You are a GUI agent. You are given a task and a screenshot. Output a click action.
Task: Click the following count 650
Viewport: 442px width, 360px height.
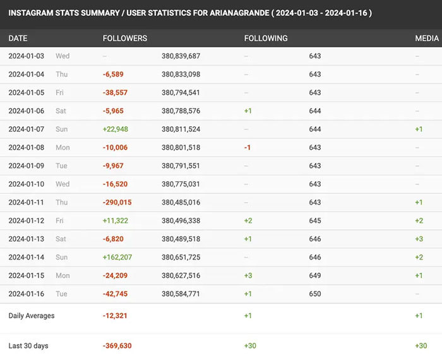(x=315, y=294)
